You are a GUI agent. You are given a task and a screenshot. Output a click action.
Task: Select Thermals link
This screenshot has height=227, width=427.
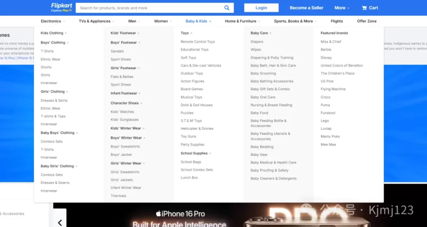(x=118, y=196)
